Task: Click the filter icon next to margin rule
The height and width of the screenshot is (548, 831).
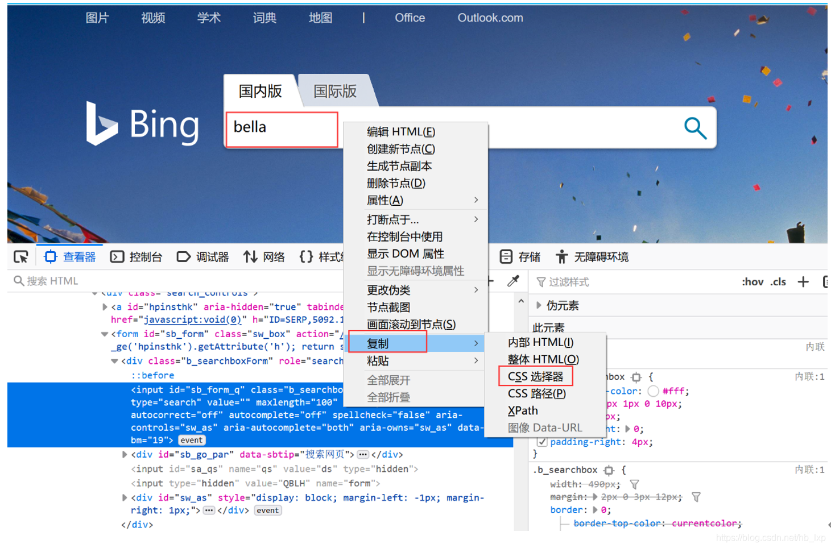Action: [x=696, y=497]
